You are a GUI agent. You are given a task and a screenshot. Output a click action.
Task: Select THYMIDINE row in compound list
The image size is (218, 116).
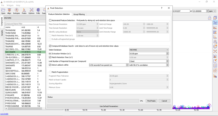coord(25,30)
